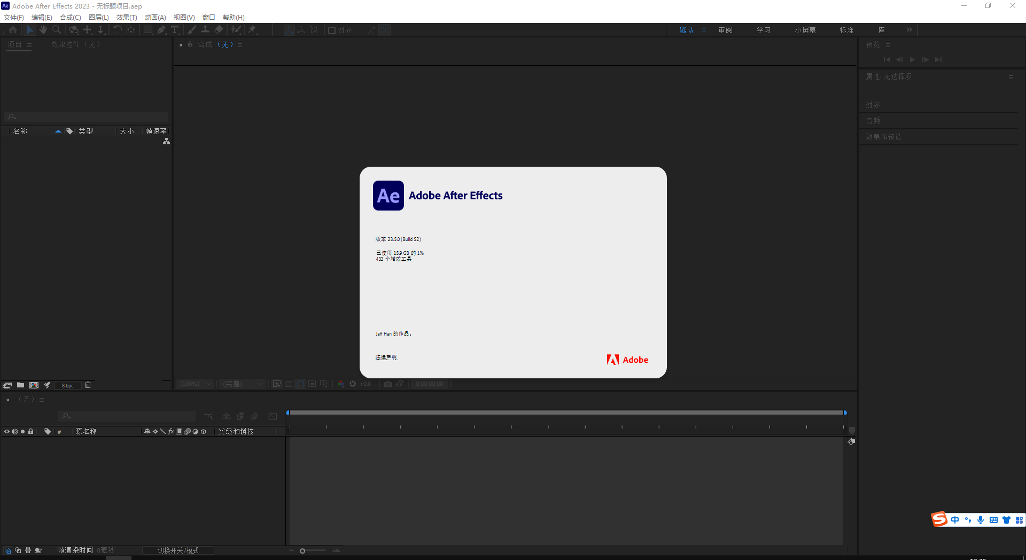Open the 效果(T) menu
1026x560 pixels.
tap(127, 18)
